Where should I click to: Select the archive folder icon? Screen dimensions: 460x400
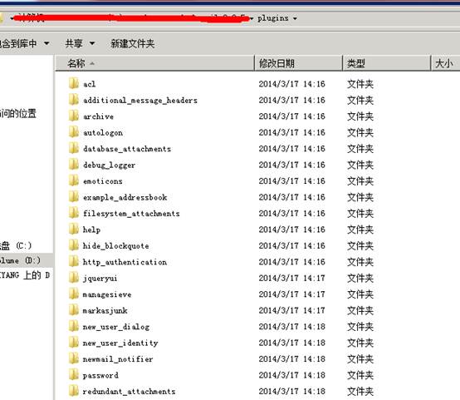[74, 116]
